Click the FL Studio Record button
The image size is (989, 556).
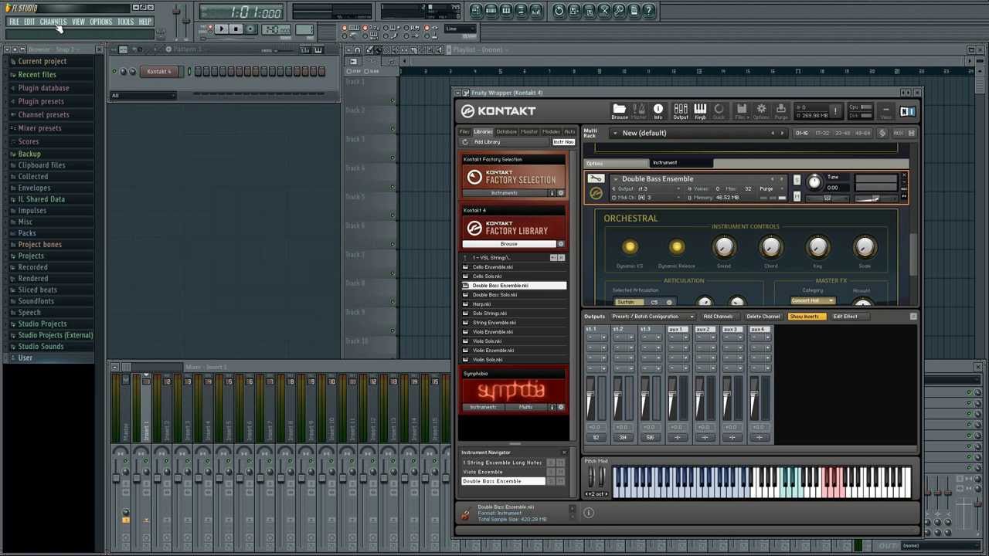point(250,29)
